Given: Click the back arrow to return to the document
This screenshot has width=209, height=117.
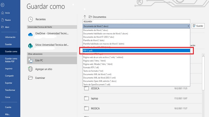Looking at the screenshot, I should tap(2, 5).
